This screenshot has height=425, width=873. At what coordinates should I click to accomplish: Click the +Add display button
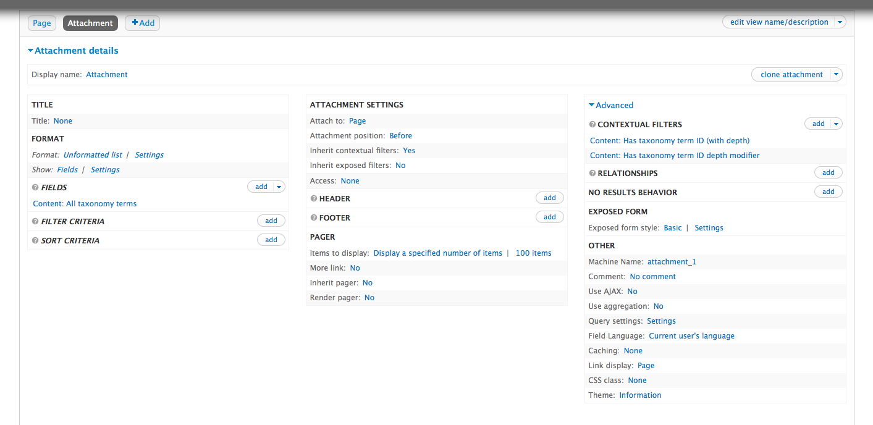(143, 23)
